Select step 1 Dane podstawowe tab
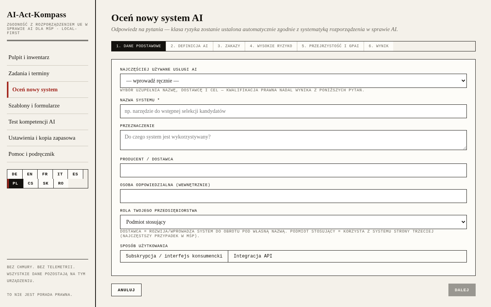 pyautogui.click(x=138, y=46)
